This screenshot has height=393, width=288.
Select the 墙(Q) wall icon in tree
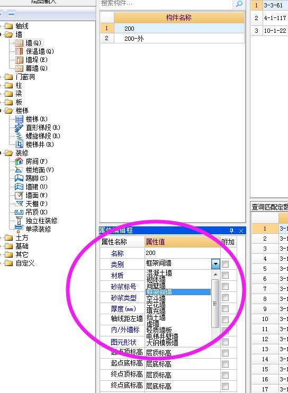(x=19, y=43)
